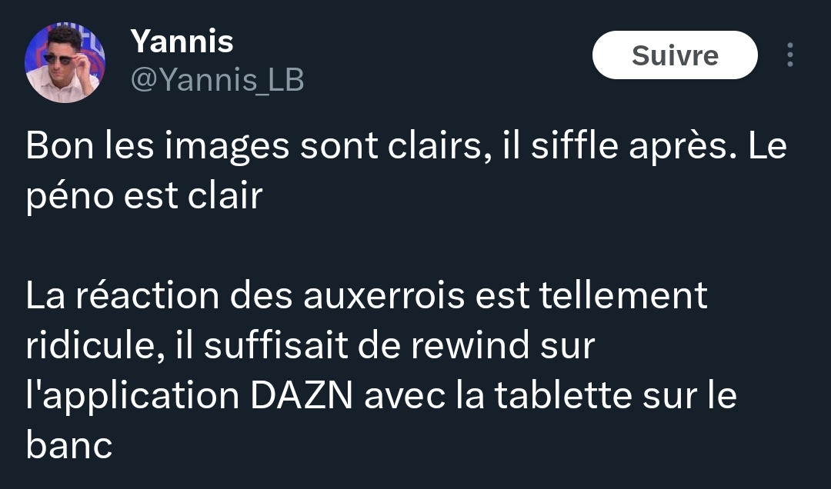Viewport: 831px width, 489px height.
Task: Click the opening word Bon of the tweet
Action: click(x=60, y=145)
